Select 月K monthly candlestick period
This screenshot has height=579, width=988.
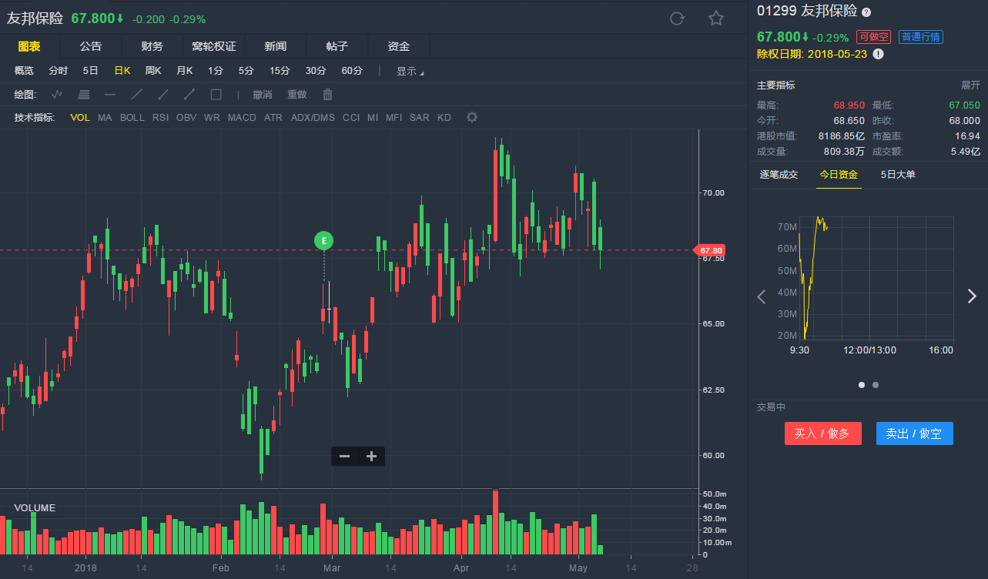pos(184,71)
